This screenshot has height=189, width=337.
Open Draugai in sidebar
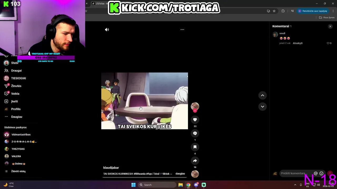click(x=16, y=71)
